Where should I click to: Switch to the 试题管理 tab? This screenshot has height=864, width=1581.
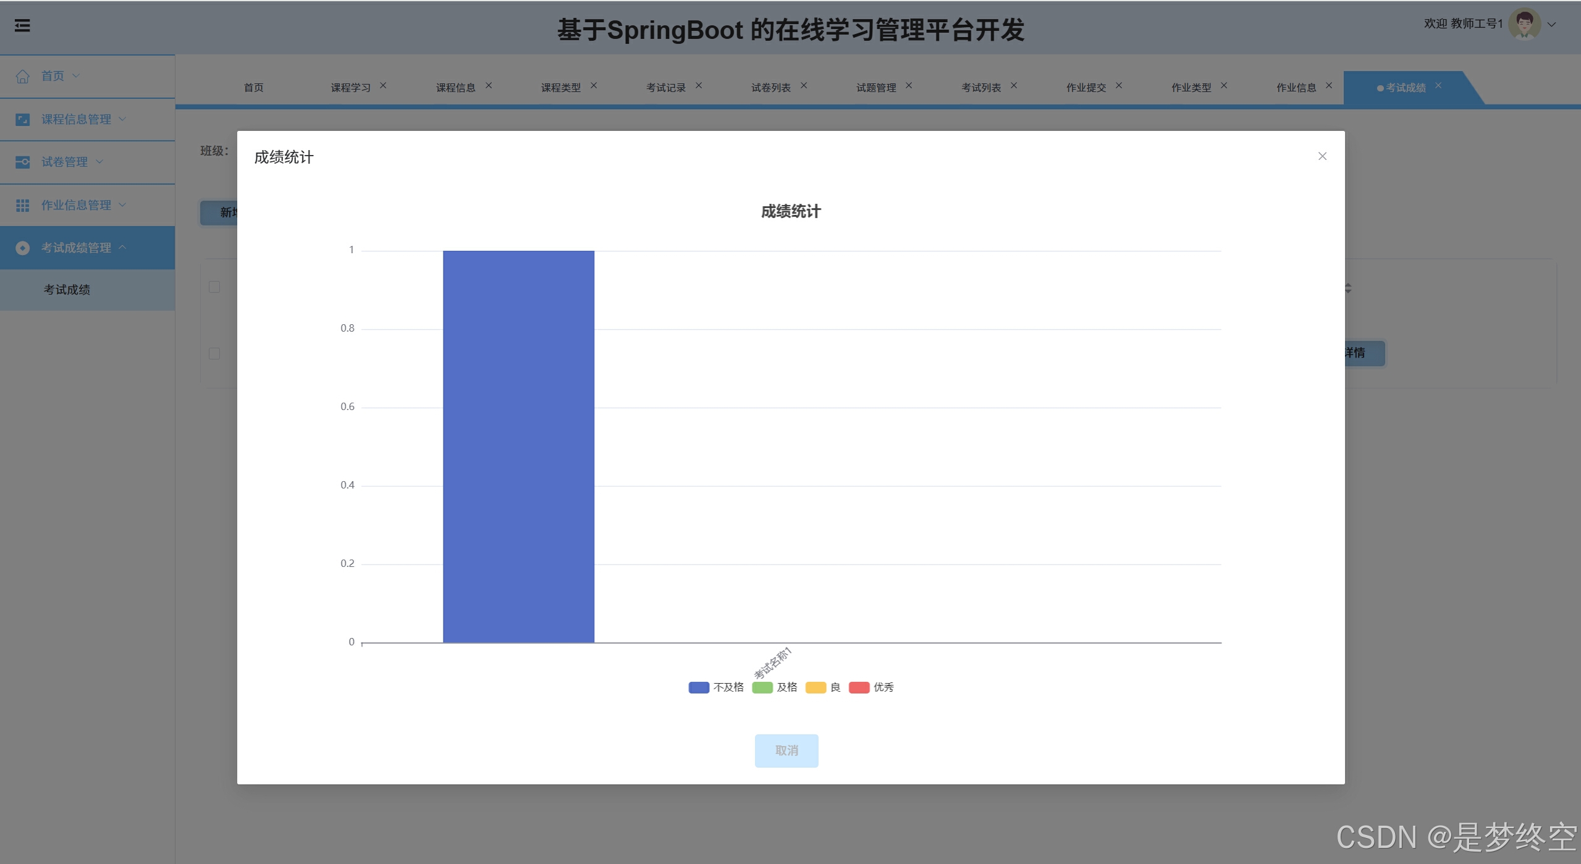(x=875, y=88)
